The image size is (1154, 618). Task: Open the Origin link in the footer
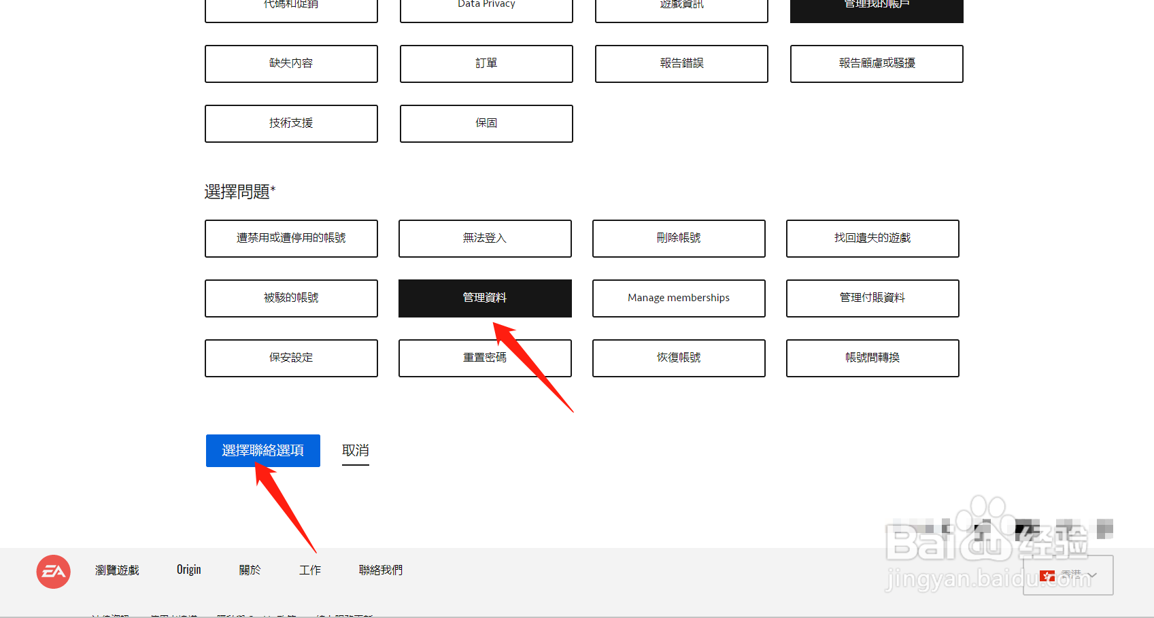(188, 570)
